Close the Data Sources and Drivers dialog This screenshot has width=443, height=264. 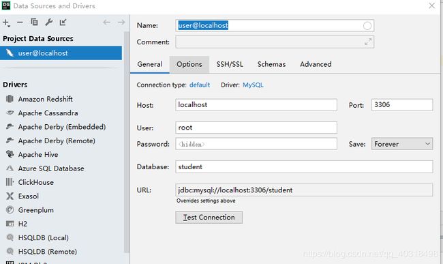pyautogui.click(x=431, y=5)
